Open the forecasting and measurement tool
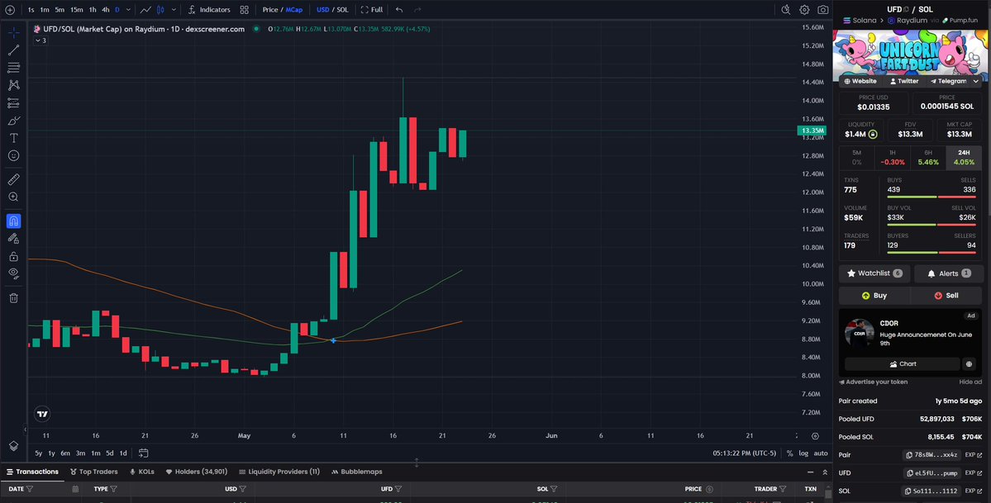Screen dimensions: 991x503 tap(13, 103)
